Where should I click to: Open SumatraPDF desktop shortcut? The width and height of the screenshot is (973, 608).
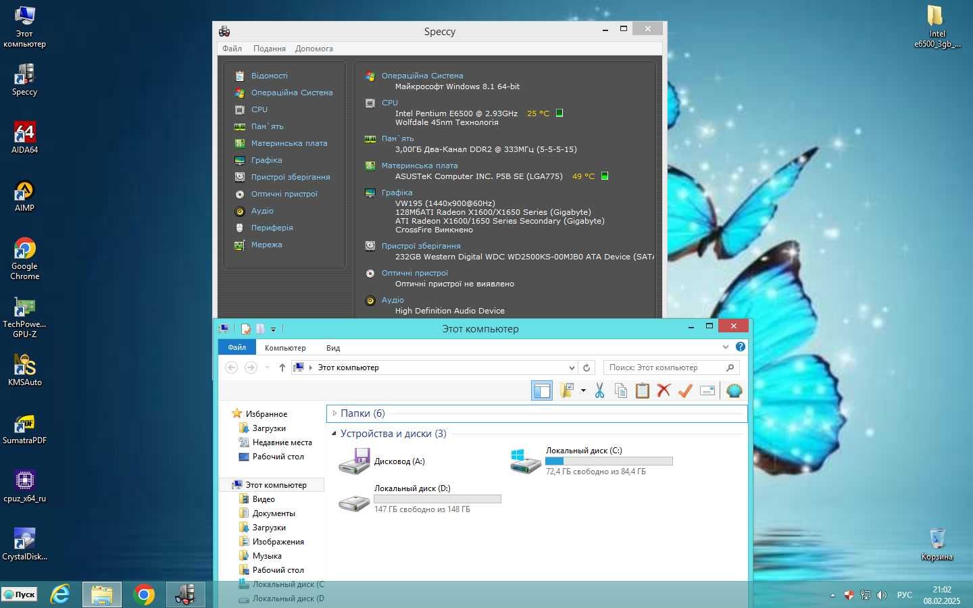coord(24,428)
